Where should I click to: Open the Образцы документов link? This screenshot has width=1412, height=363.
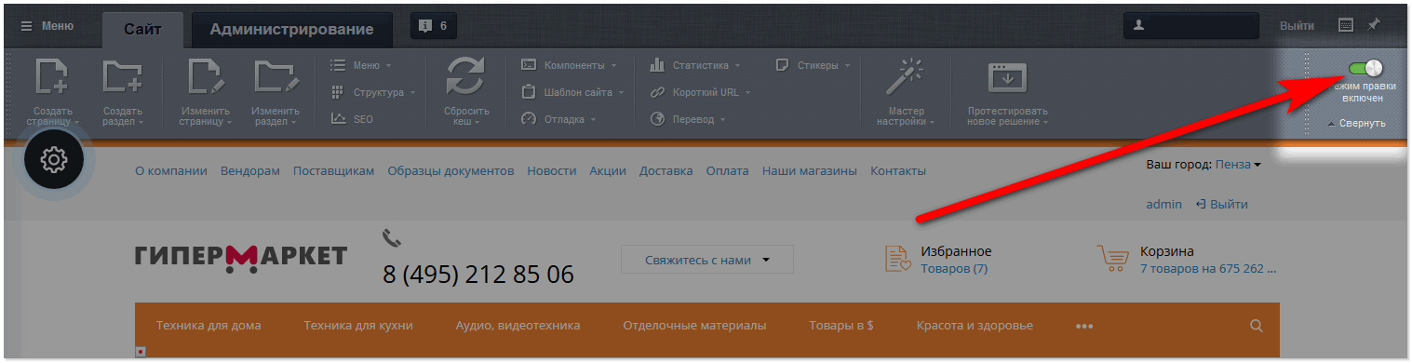click(450, 171)
